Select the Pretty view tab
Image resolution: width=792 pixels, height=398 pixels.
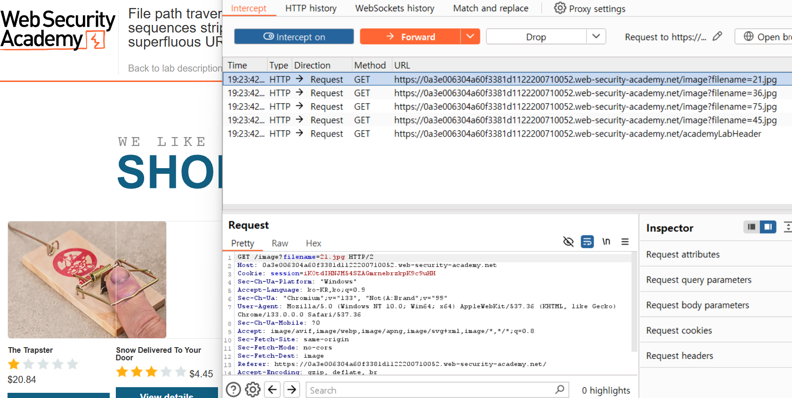(242, 243)
